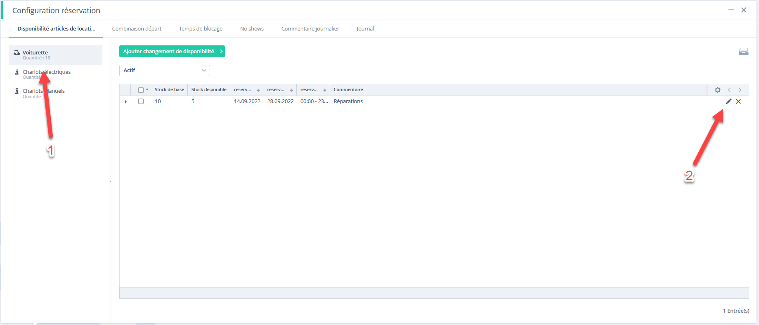Click the 1 Entrée(s) counter text
The height and width of the screenshot is (325, 759).
736,311
